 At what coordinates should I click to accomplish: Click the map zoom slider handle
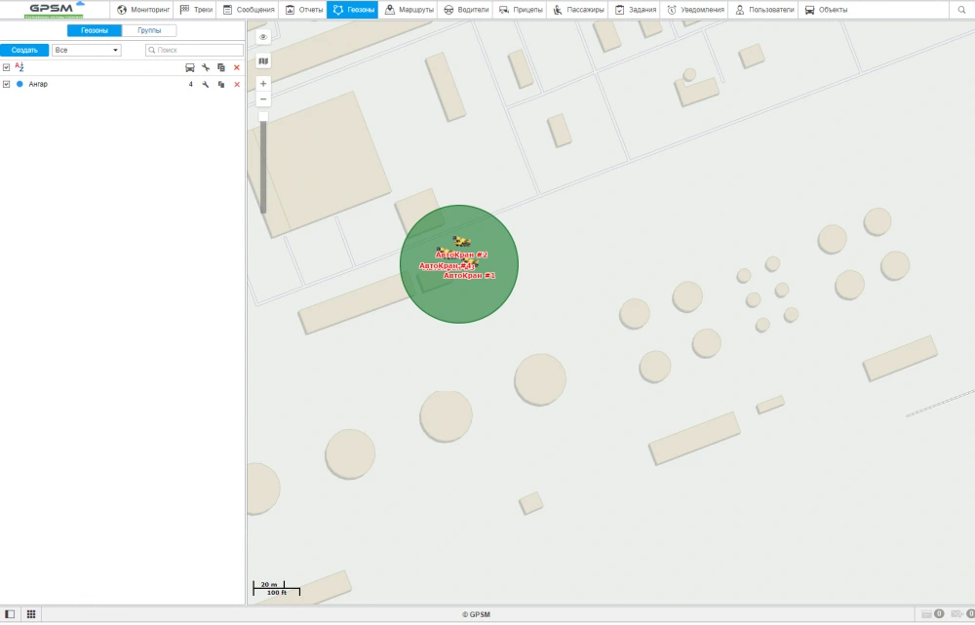coord(263,117)
